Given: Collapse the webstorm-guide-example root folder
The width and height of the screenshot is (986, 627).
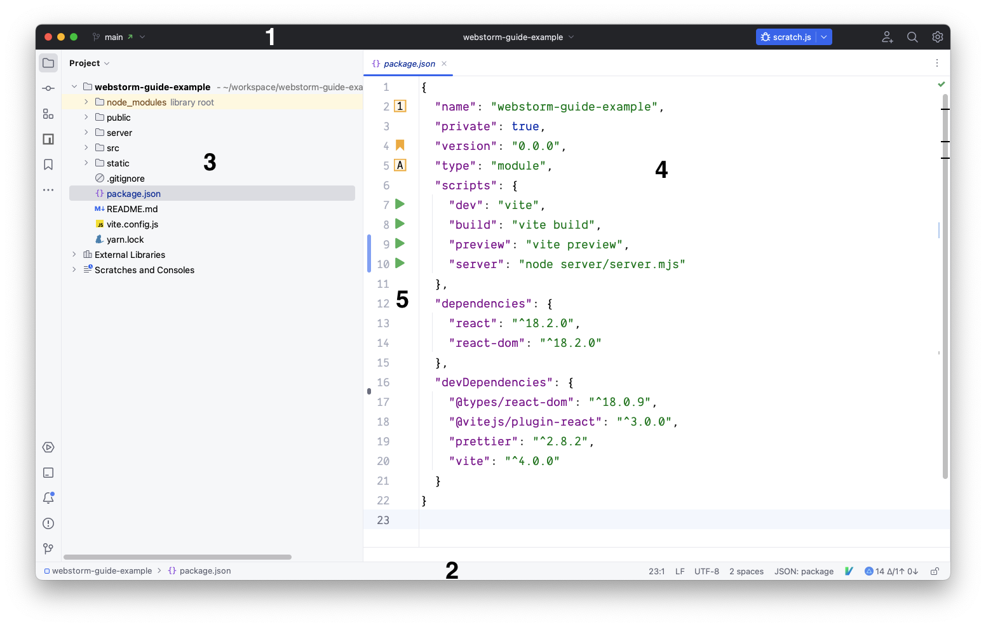Looking at the screenshot, I should pos(74,86).
